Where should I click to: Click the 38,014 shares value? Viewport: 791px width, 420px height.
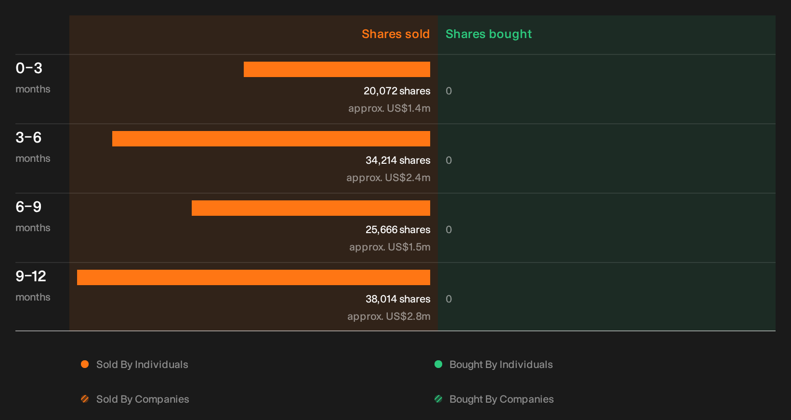[x=398, y=299]
